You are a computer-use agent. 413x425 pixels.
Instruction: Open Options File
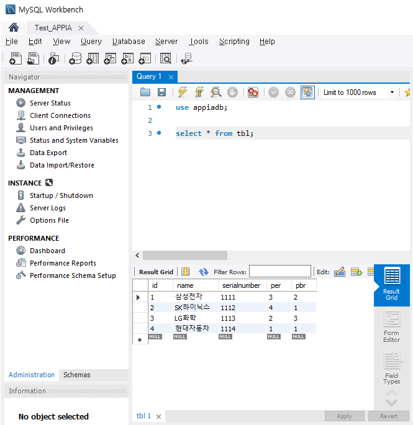click(49, 220)
